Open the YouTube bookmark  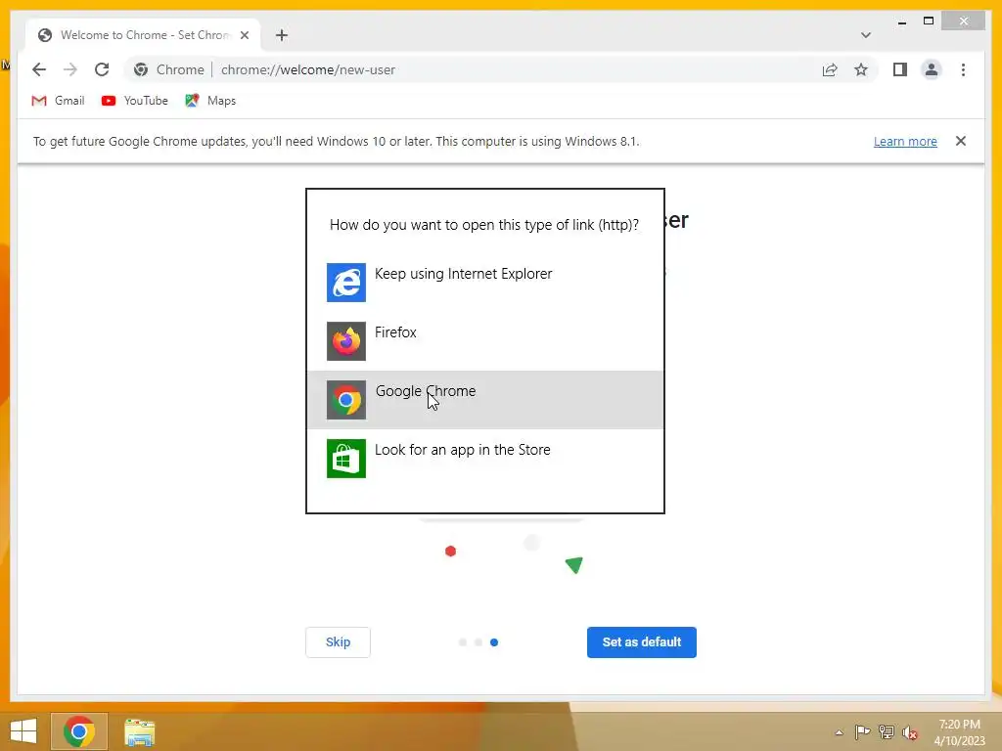[135, 101]
